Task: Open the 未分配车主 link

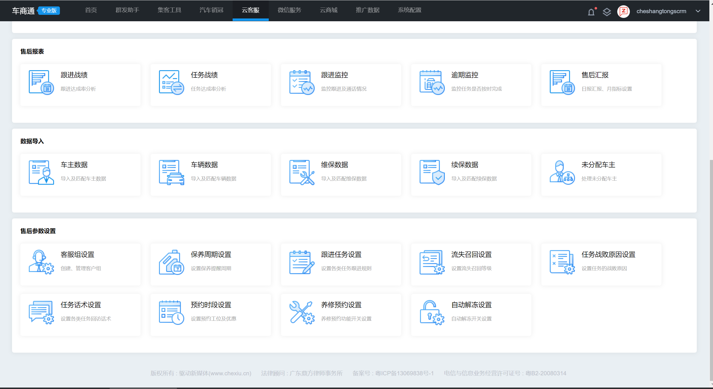Action: (x=598, y=165)
